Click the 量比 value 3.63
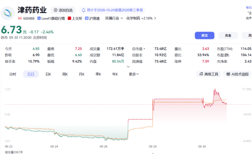Screen dimensions: 252x154 (x=205, y=49)
